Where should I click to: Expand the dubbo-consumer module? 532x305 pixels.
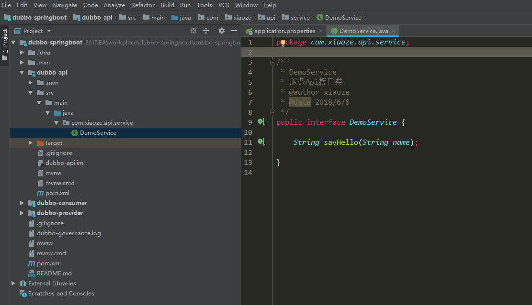[22, 203]
